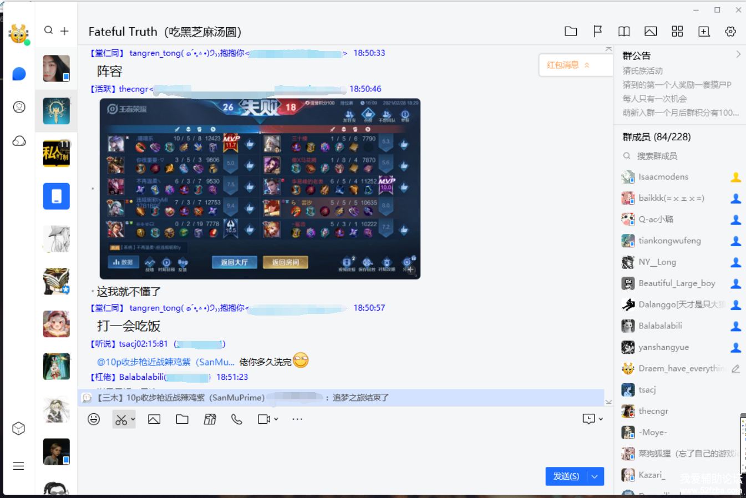
Task: Click the invite-to-group plus box icon
Action: (704, 32)
